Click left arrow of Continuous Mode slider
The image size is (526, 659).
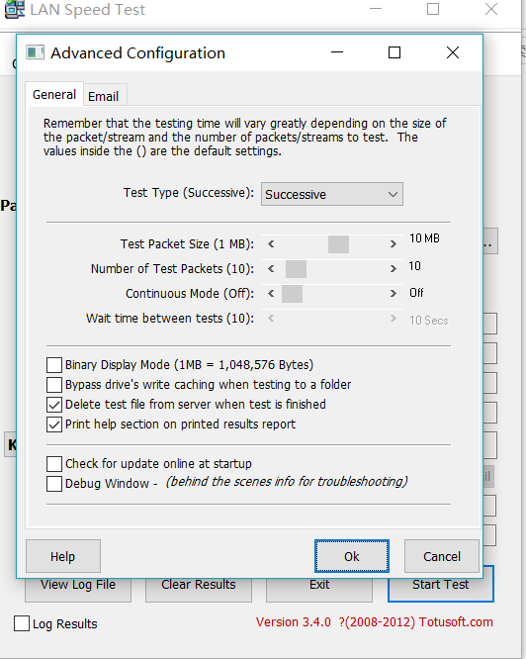pyautogui.click(x=271, y=293)
